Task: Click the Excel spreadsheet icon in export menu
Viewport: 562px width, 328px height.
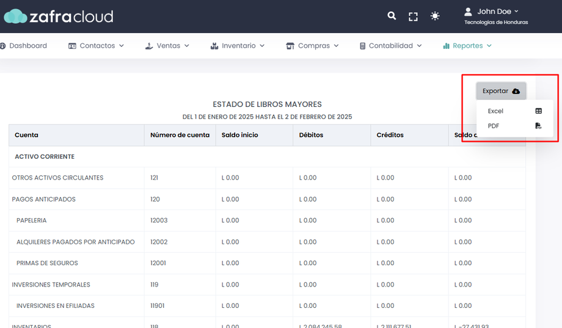Action: tap(538, 111)
